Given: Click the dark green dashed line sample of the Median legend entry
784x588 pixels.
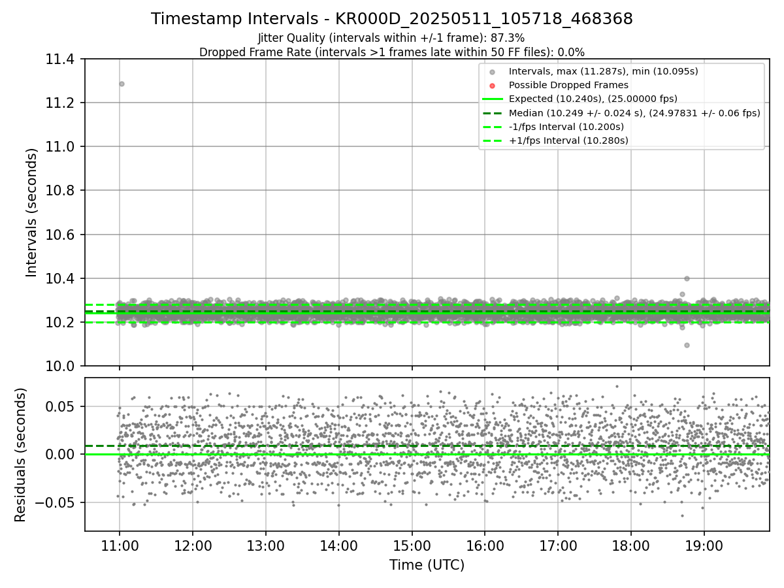Looking at the screenshot, I should [x=493, y=113].
